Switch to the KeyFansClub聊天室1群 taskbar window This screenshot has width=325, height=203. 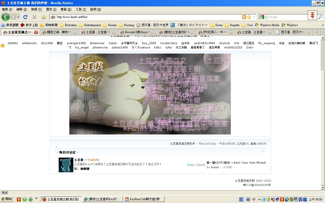coord(144,199)
